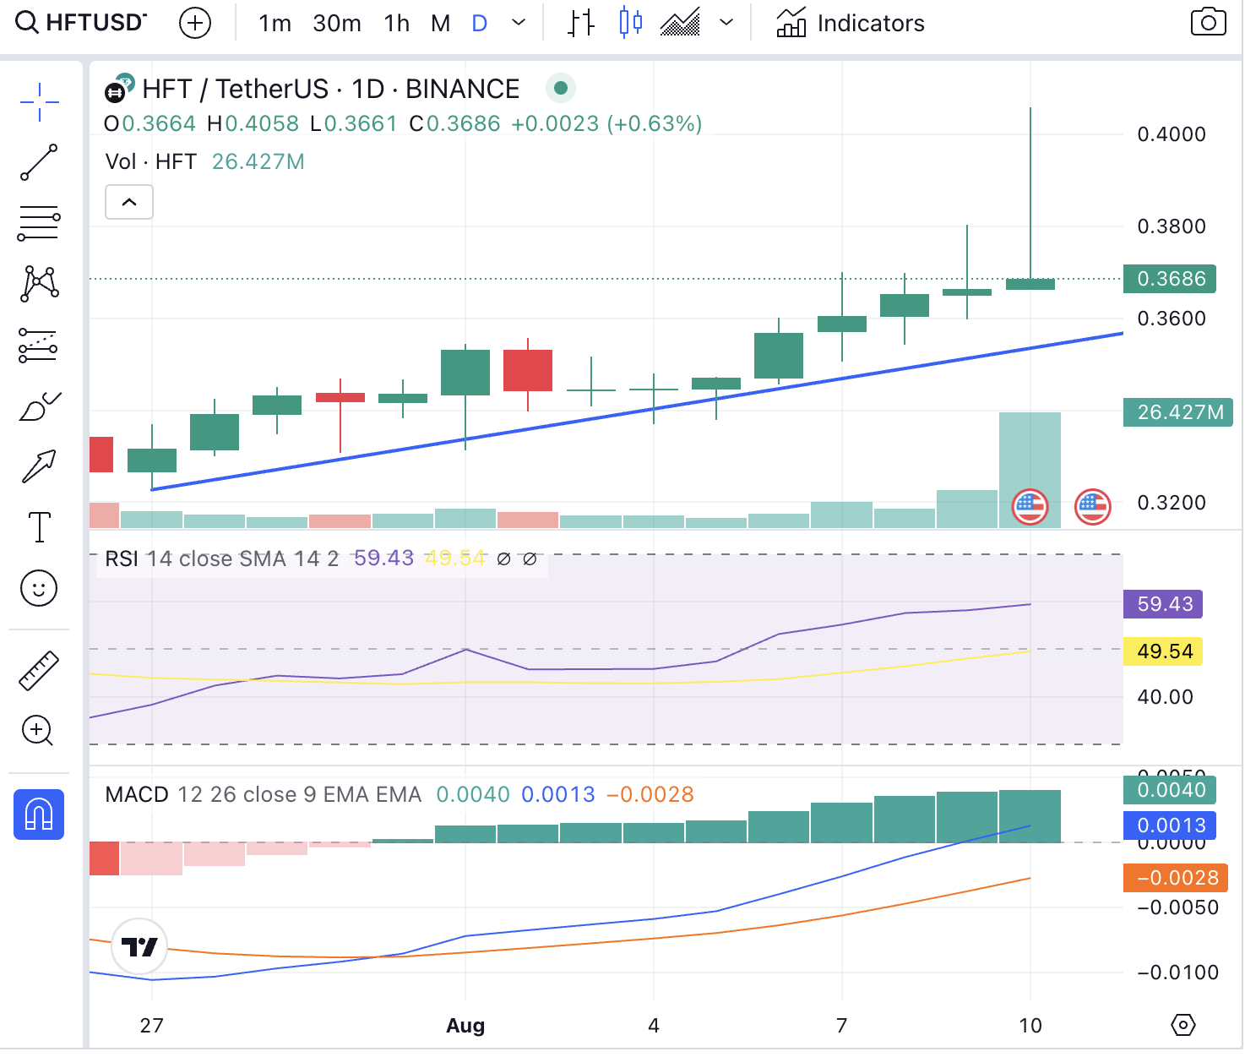Click the -0.0028 signal line label
The height and width of the screenshot is (1057, 1245).
1176,878
